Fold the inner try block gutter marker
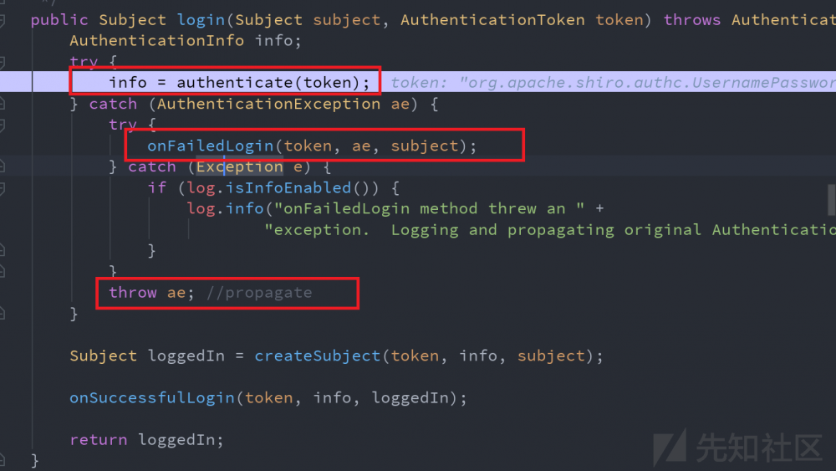The height and width of the screenshot is (471, 836). pos(3,125)
